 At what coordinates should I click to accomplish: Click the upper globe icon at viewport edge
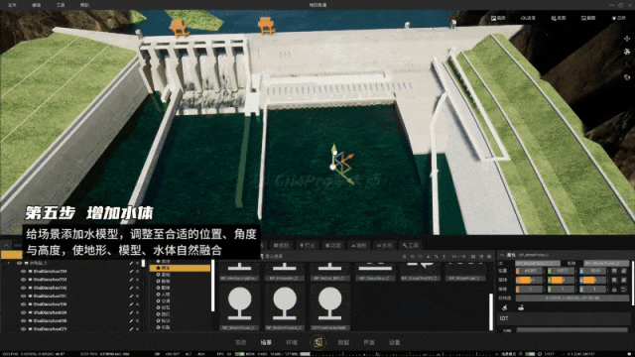click(627, 52)
